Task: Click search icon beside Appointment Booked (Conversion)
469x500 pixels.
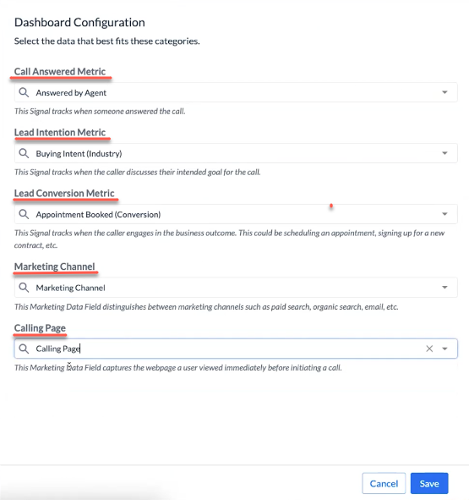Action: (x=24, y=214)
